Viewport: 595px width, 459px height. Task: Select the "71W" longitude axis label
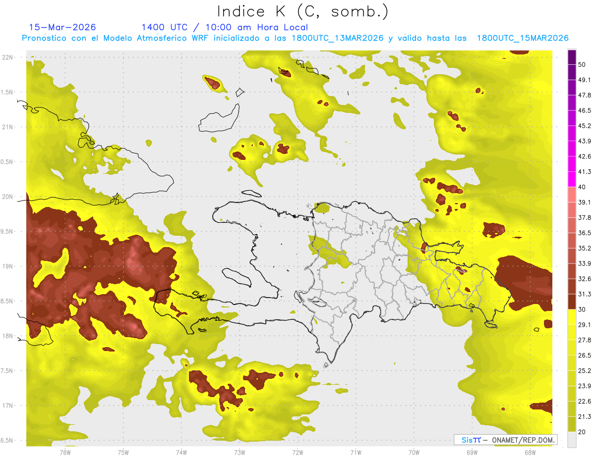pos(356,452)
